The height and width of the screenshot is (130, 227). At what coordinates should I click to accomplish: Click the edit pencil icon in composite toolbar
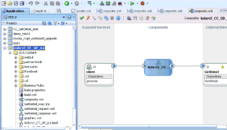pos(94,18)
